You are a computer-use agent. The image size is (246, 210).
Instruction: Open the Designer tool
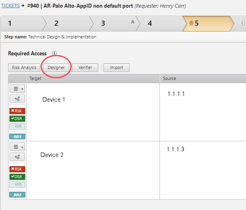point(56,67)
